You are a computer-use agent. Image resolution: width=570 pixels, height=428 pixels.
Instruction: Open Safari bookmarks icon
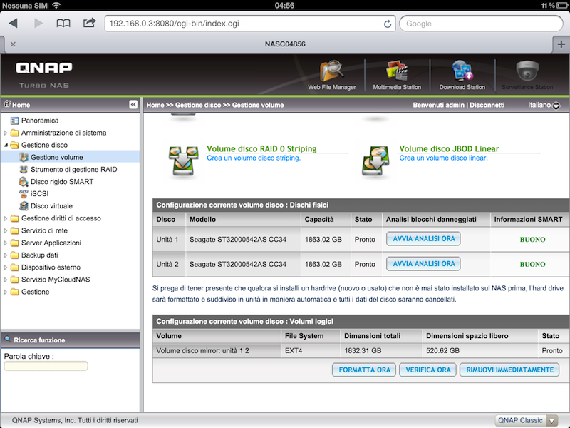[x=64, y=23]
